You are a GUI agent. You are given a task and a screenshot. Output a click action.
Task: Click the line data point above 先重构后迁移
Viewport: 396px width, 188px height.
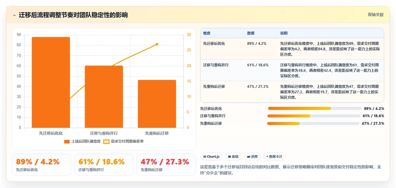[157, 44]
